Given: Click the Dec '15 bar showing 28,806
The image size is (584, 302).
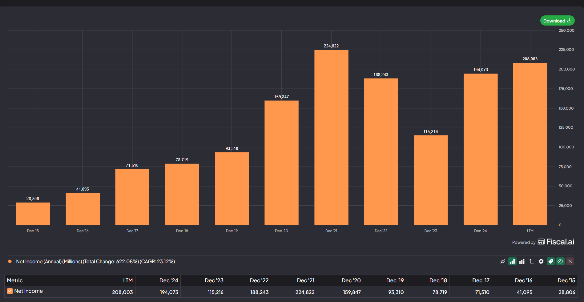Looking at the screenshot, I should coord(33,214).
